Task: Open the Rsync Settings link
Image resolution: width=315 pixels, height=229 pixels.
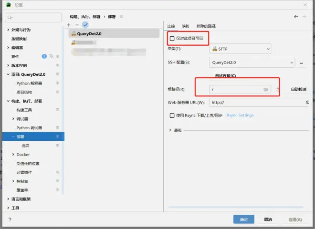Action: [x=240, y=115]
